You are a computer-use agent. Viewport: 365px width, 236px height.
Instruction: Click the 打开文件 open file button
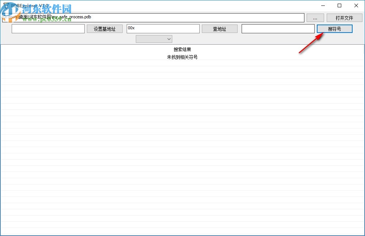coord(345,18)
